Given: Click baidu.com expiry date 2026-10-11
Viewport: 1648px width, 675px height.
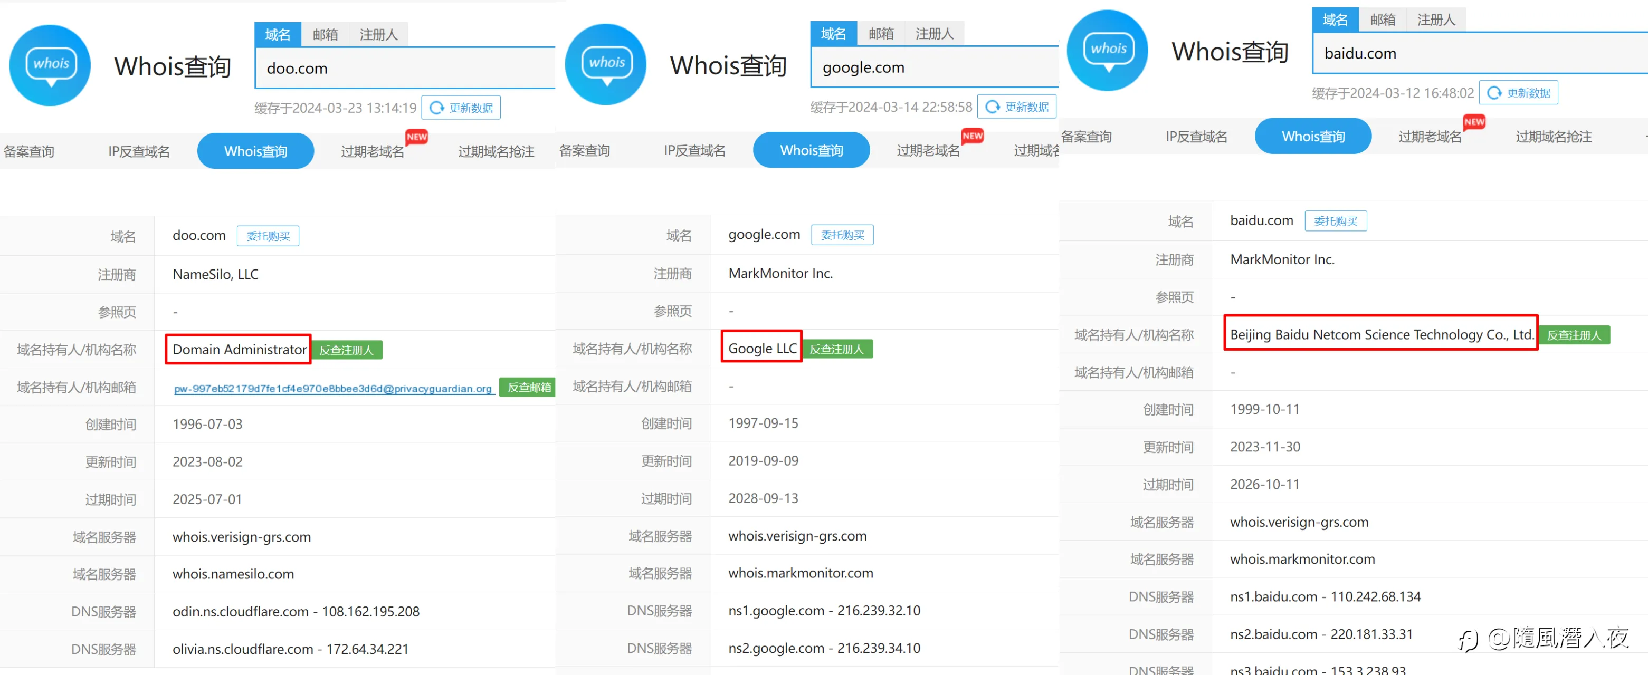Looking at the screenshot, I should click(1265, 485).
